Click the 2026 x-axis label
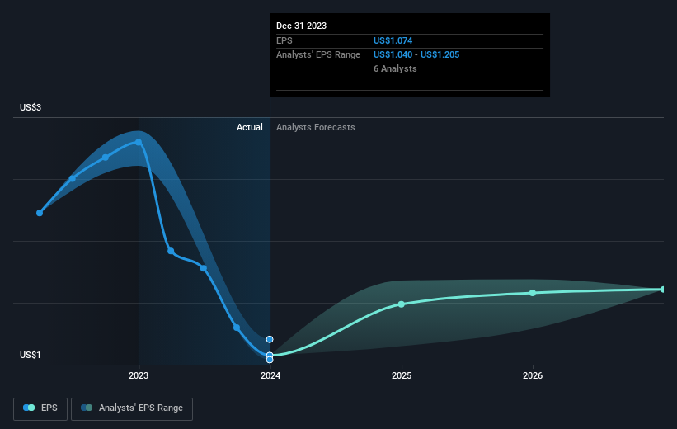The width and height of the screenshot is (677, 429). point(533,375)
